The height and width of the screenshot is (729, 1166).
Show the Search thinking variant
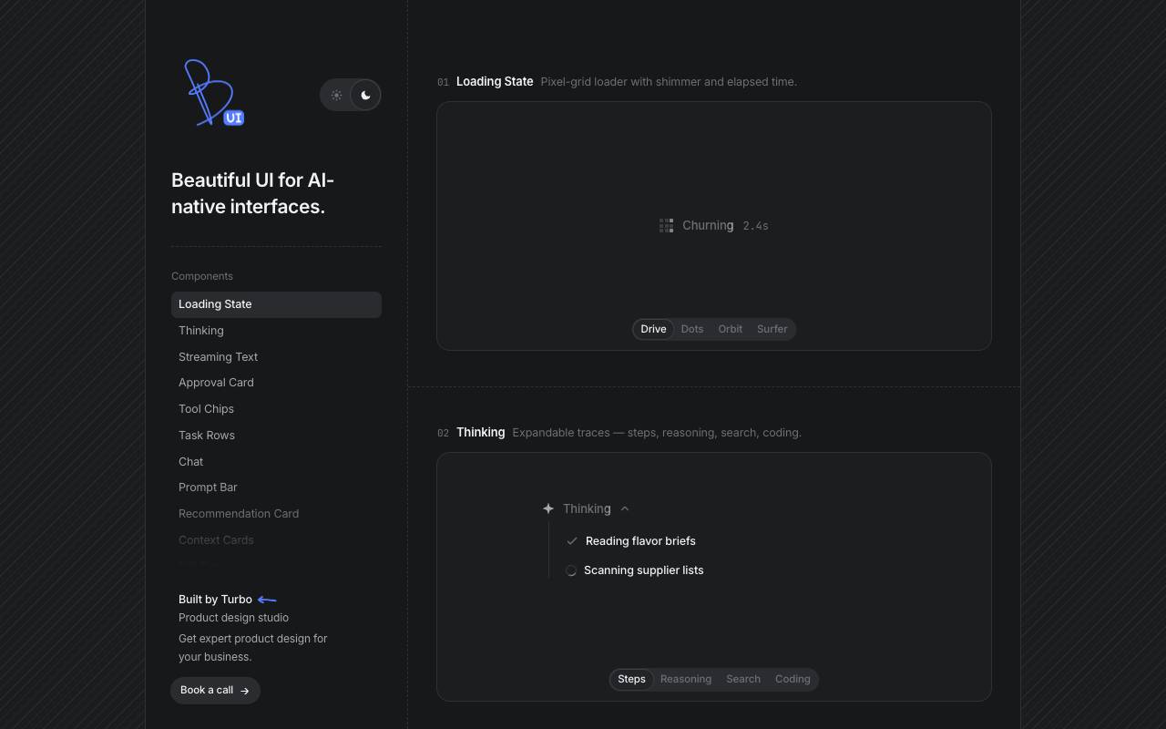click(x=743, y=679)
